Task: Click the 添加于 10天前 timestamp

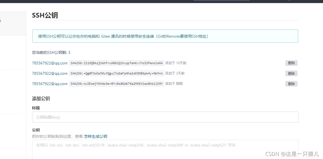Action: 176,63
